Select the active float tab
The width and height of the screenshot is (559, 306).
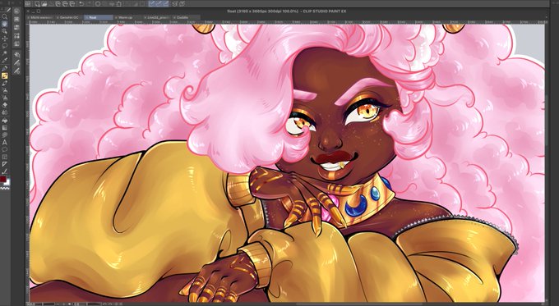coord(99,17)
